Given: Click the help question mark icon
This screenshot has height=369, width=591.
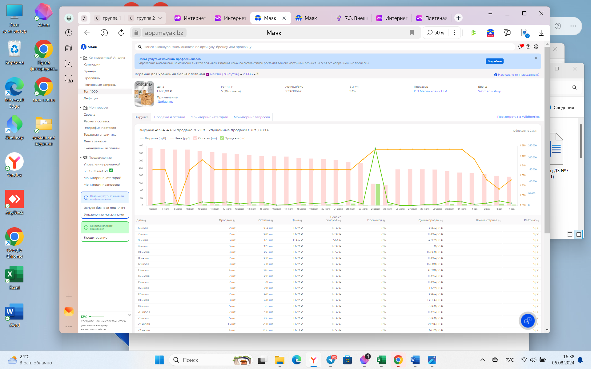Looking at the screenshot, I should (x=528, y=47).
